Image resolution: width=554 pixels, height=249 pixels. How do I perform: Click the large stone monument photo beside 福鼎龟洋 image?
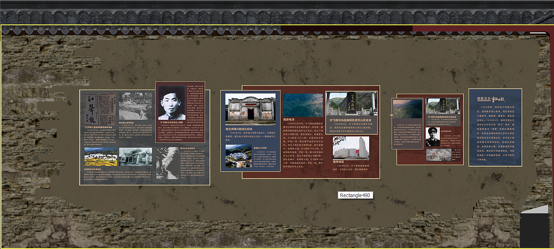click(x=351, y=104)
